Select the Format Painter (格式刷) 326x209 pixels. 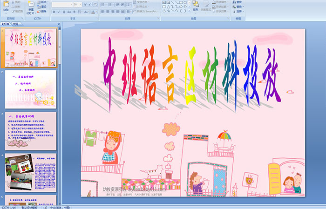pos(17,11)
